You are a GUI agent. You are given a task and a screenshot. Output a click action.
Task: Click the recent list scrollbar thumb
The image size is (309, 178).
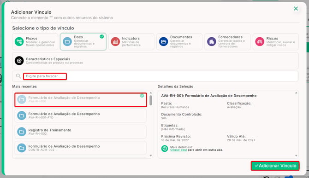pos(151,100)
